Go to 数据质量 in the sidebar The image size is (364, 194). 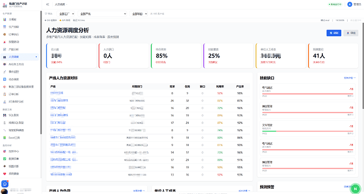(20, 159)
